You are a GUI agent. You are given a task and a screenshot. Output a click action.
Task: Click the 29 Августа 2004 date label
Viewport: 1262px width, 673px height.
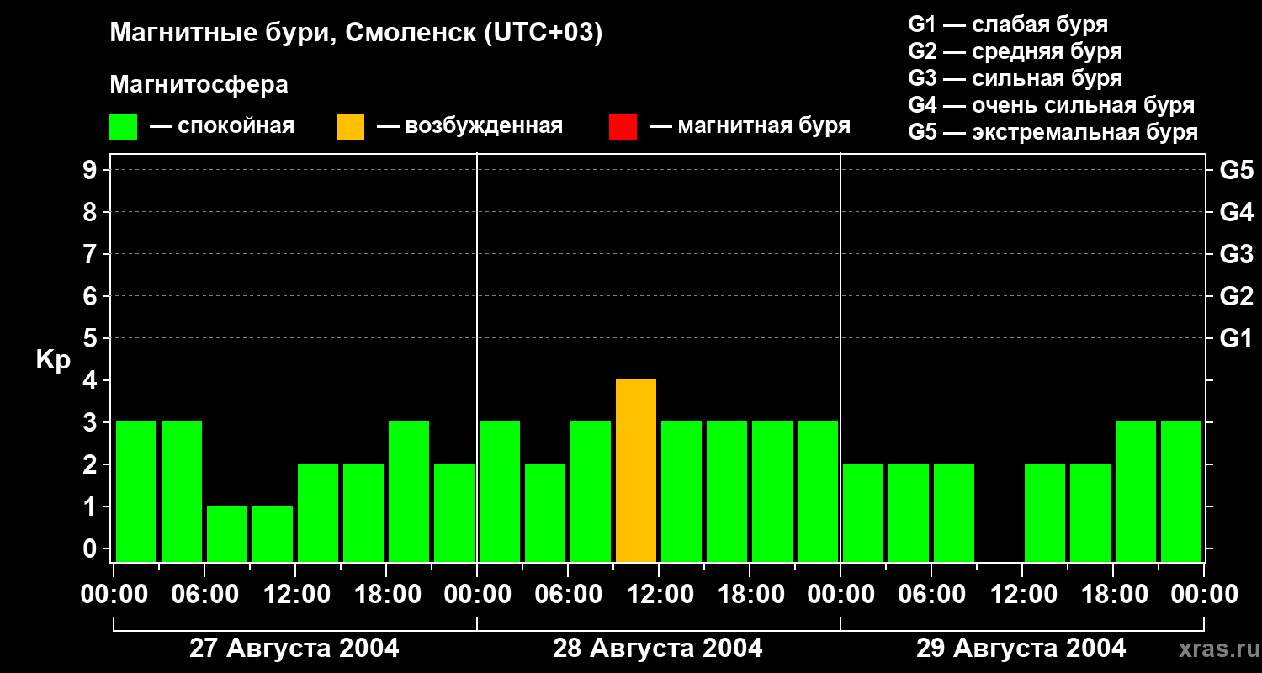click(x=1021, y=649)
